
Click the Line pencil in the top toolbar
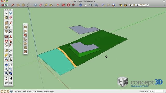coord(13,5)
